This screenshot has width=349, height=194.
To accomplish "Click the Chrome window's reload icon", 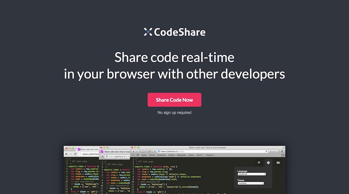I will 75,154.
